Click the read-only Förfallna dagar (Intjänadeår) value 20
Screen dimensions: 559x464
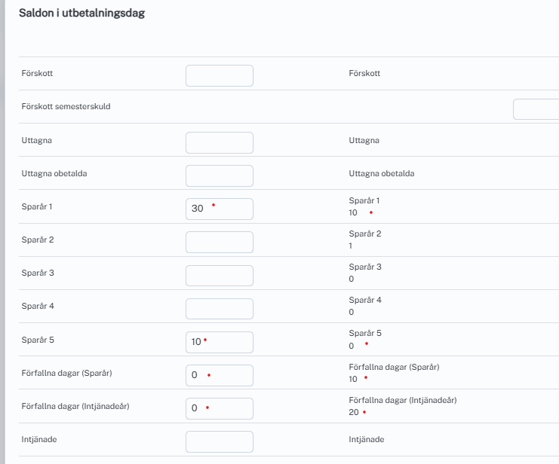tap(353, 412)
